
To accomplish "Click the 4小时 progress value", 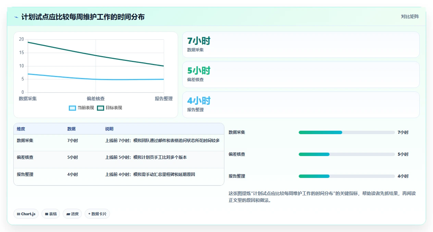I will pos(403,176).
